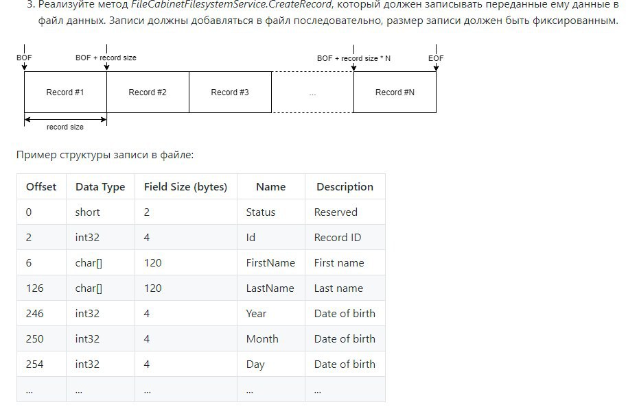Click the 'Id' name cell
Viewport: 639px width, 409px height.
pyautogui.click(x=271, y=237)
